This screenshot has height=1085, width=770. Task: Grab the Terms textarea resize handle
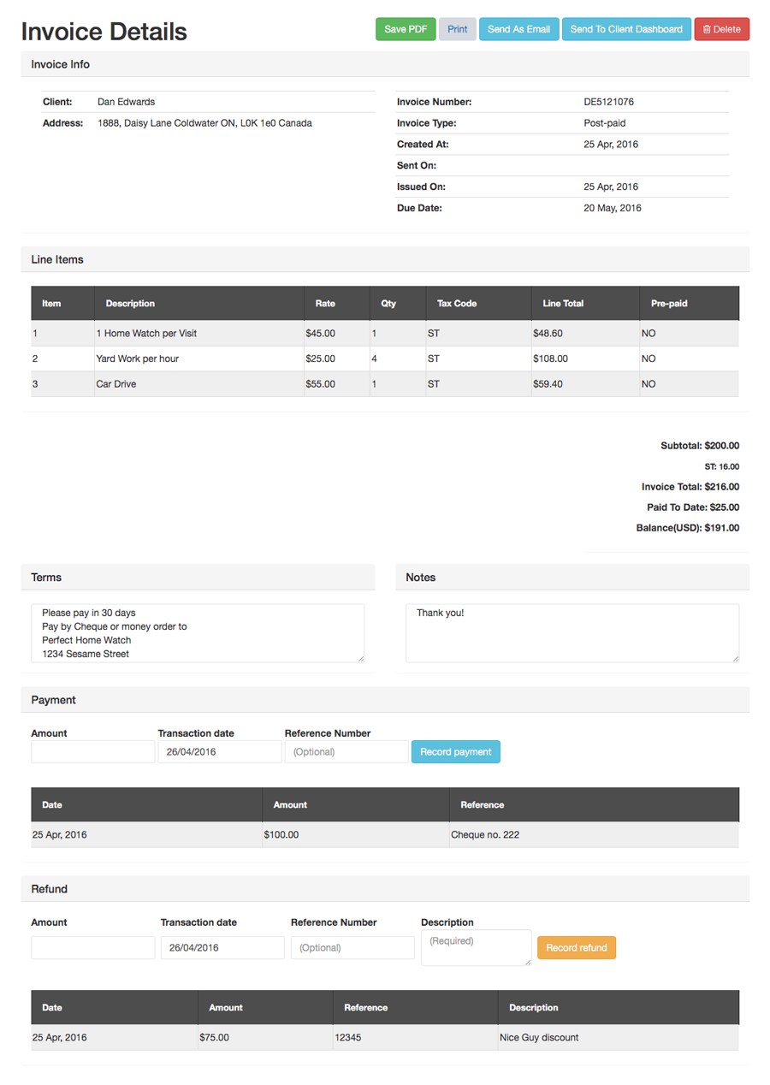(360, 657)
